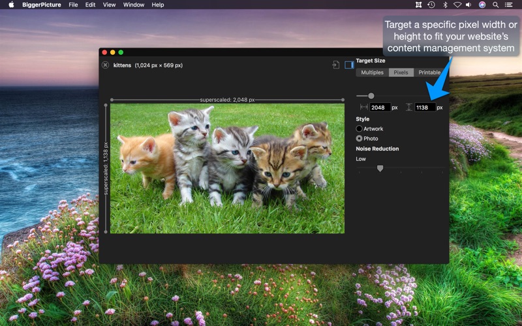Select the Photo style option
Viewport: 522px width, 326px height.
point(359,139)
